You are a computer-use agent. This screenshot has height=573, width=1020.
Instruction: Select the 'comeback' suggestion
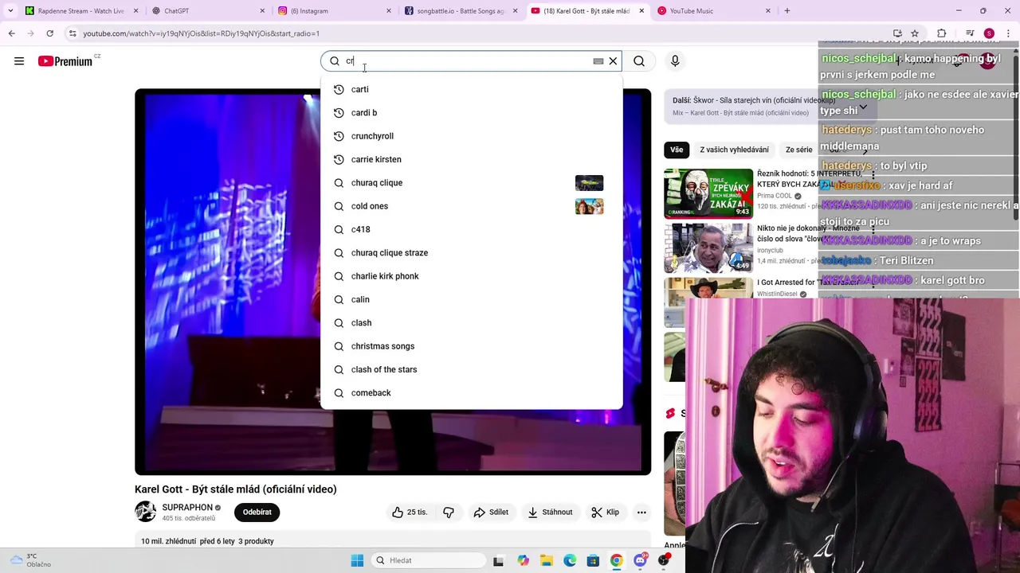point(471,393)
